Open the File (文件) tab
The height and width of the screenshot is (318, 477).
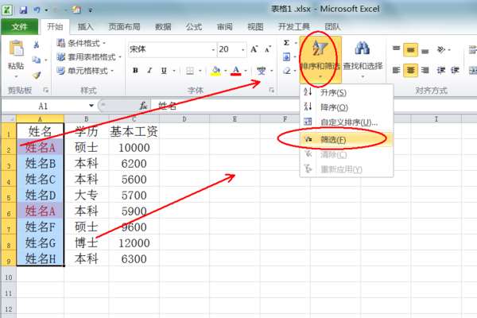pyautogui.click(x=19, y=27)
